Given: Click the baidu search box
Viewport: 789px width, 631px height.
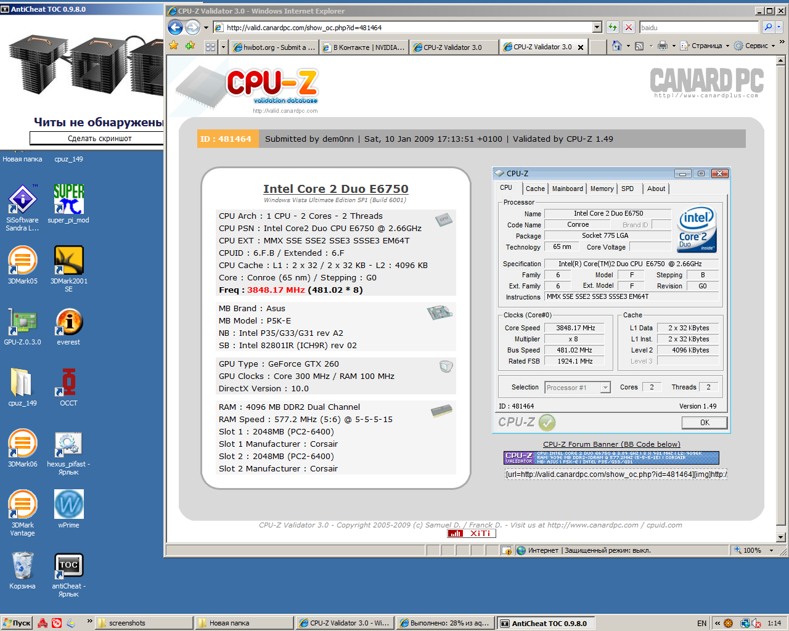Looking at the screenshot, I should pyautogui.click(x=699, y=27).
